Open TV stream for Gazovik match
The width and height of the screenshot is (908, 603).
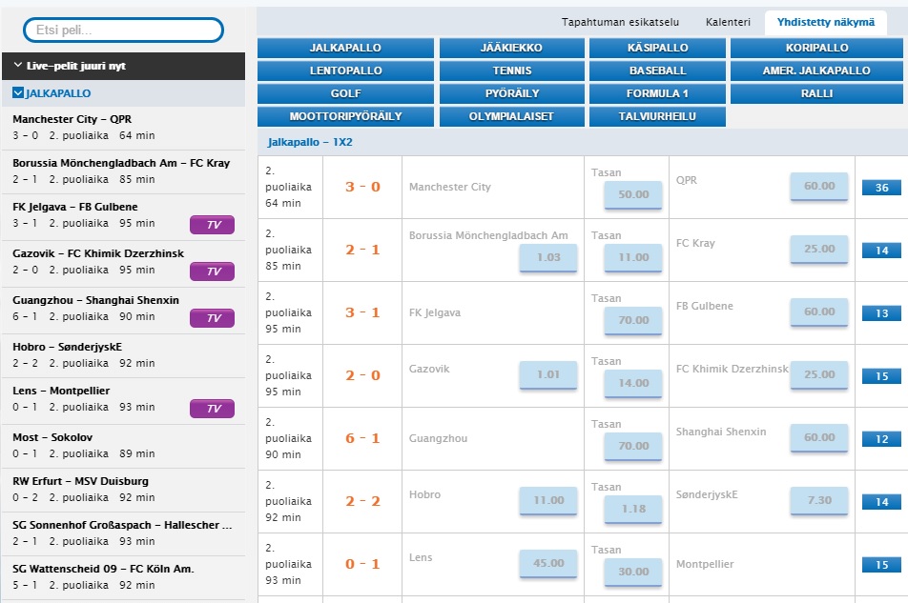point(213,271)
